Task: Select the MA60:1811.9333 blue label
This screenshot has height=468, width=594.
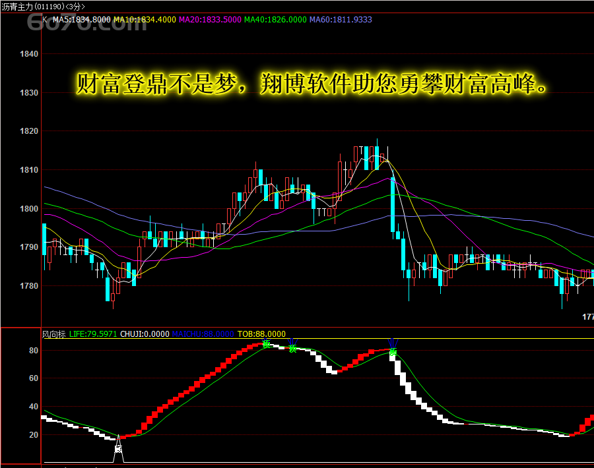Action: [x=341, y=20]
